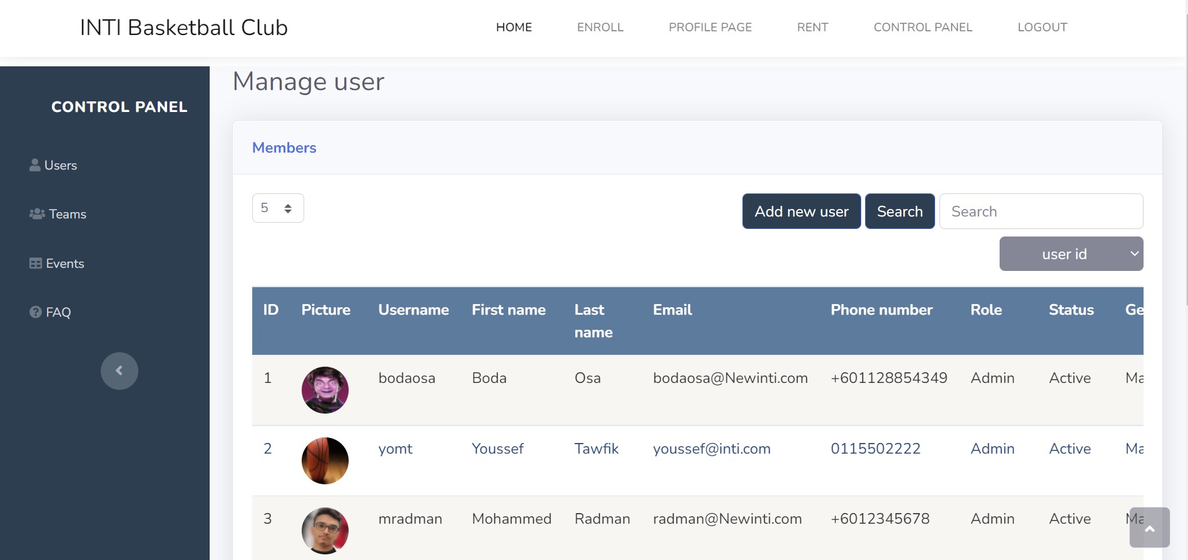This screenshot has width=1188, height=560.
Task: Click username 'yomt' in the table
Action: (396, 449)
